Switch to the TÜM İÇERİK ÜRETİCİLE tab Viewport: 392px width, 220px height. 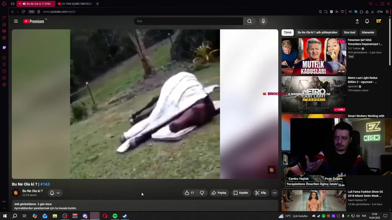click(75, 4)
